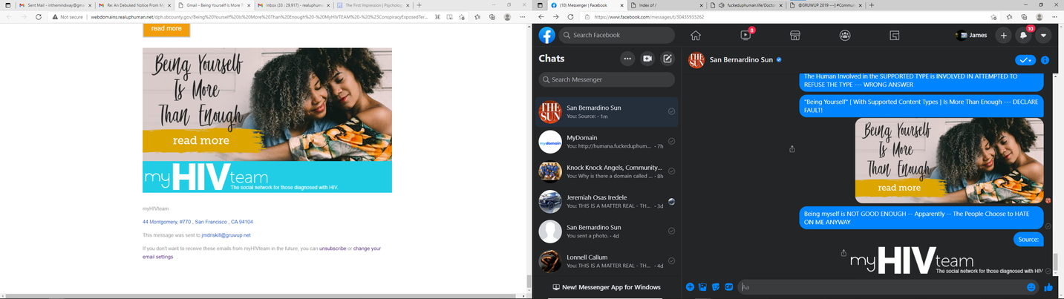
Task: Open the checkmark dropdown in conversation header
Action: [x=1025, y=60]
